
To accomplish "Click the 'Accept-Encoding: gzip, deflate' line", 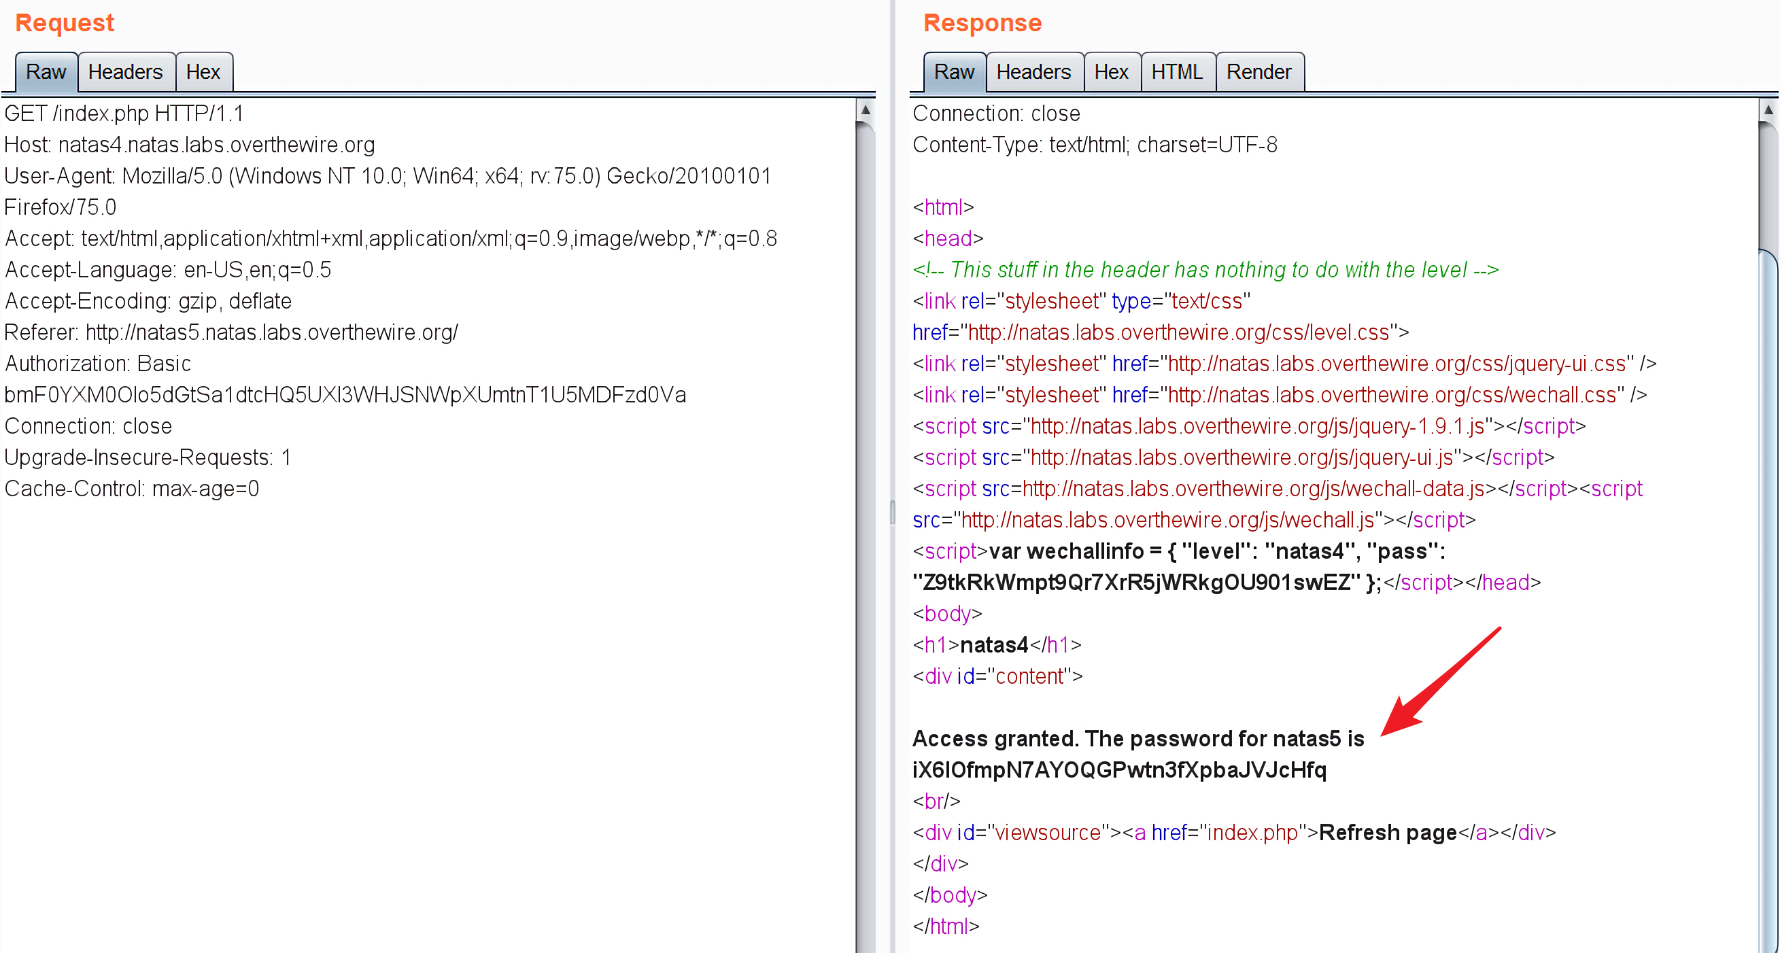I will click(148, 301).
